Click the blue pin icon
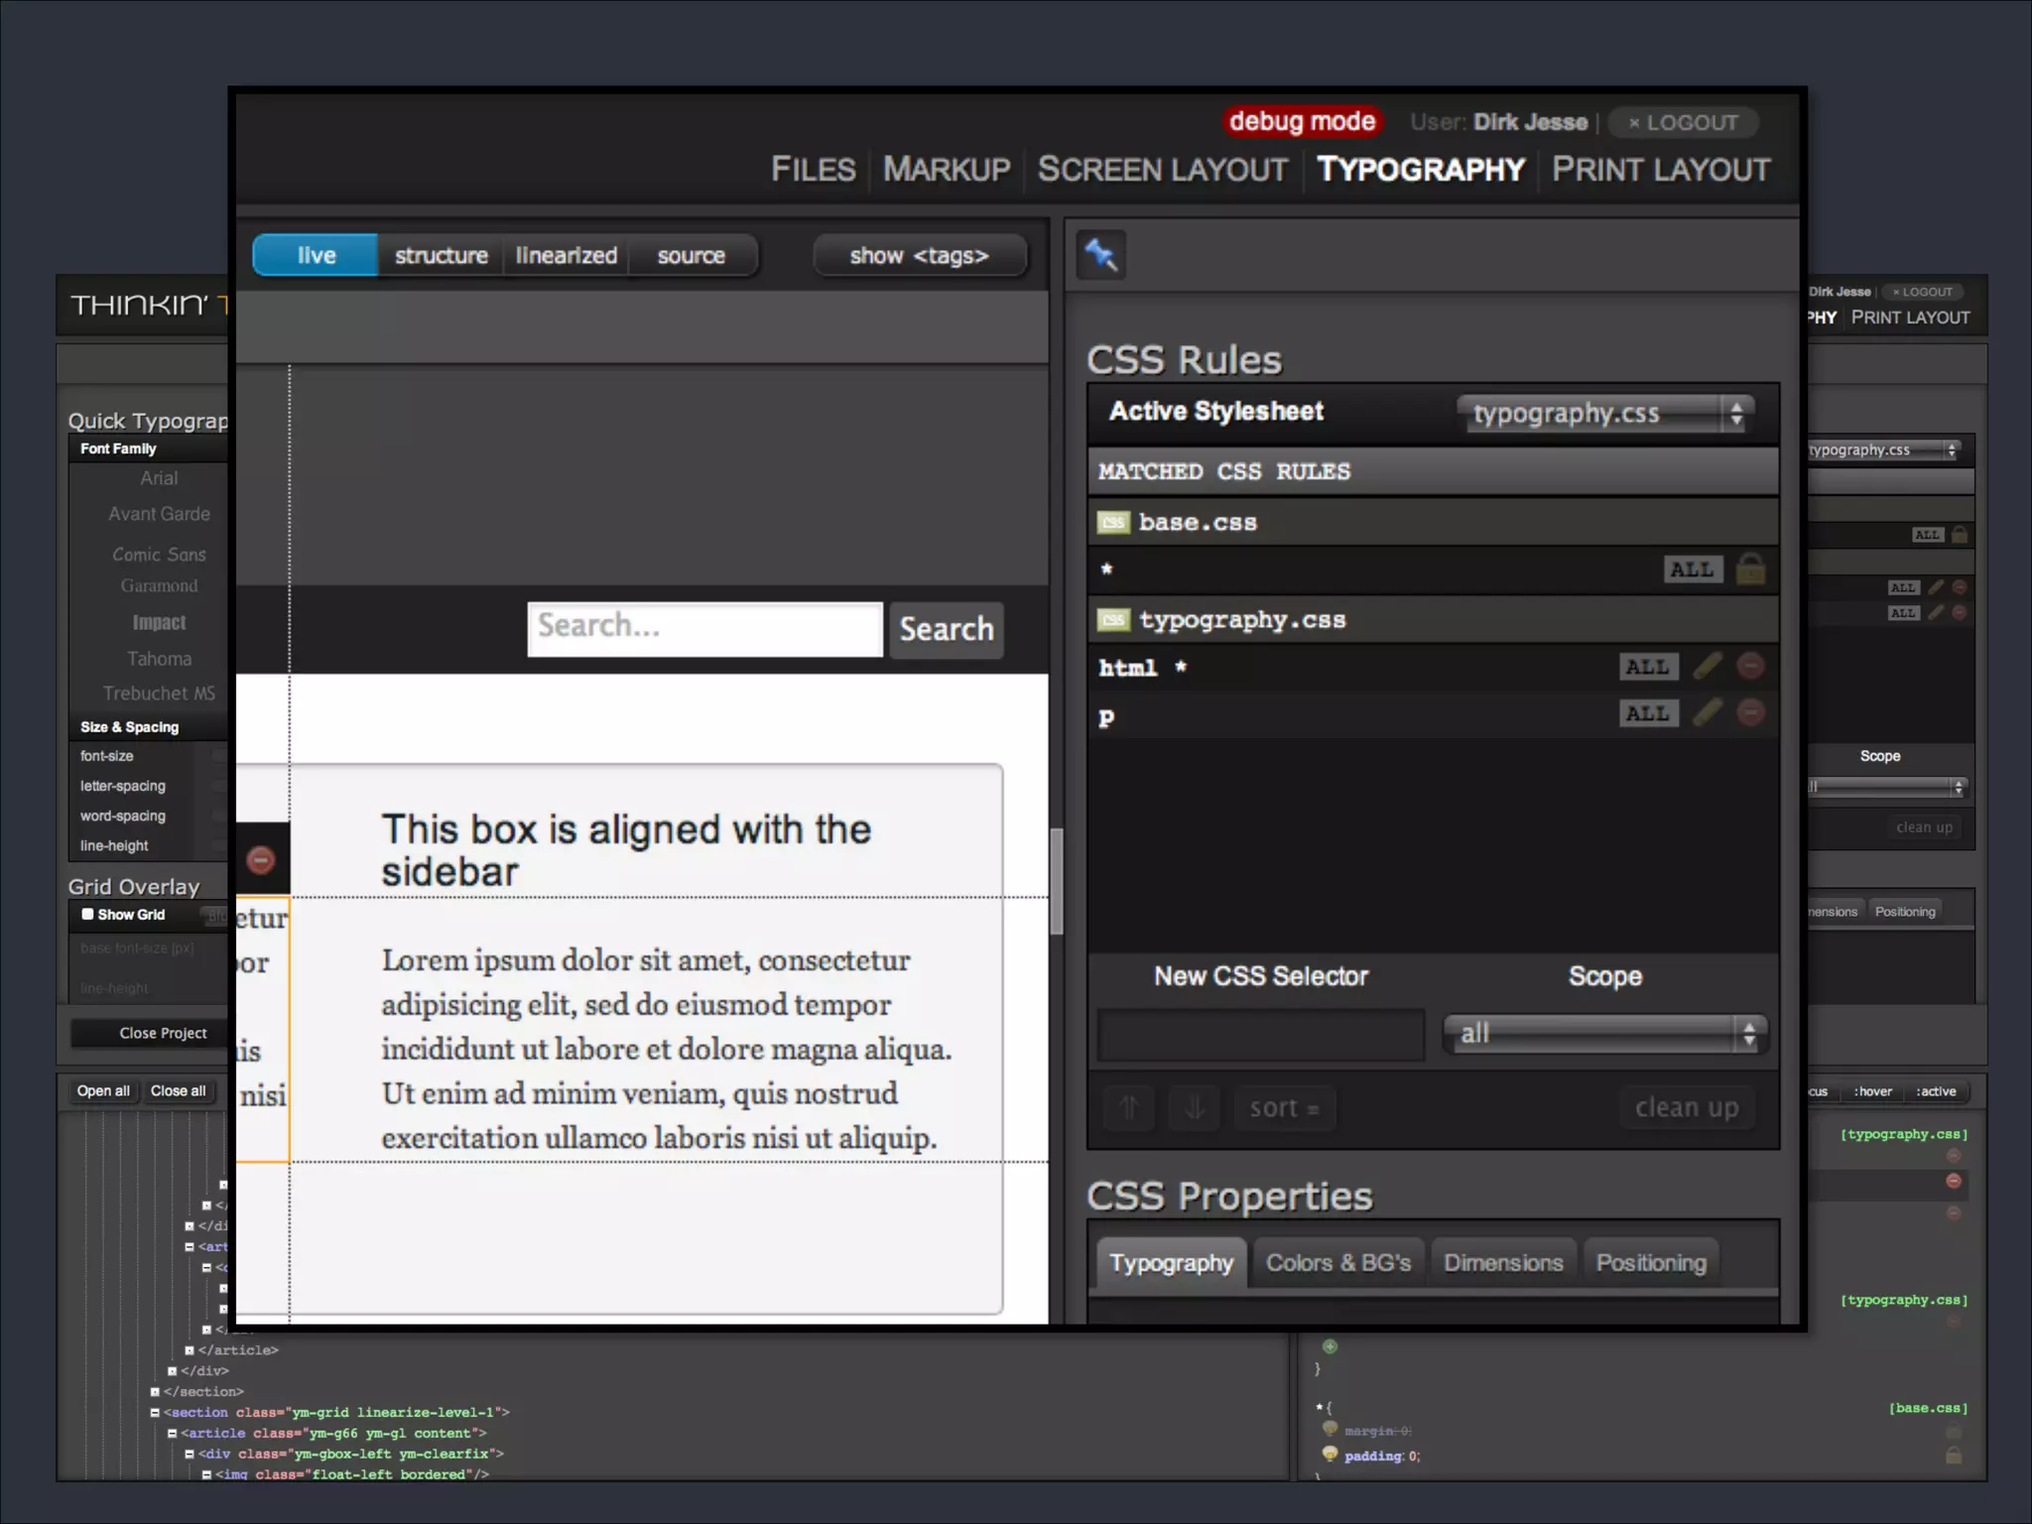 (x=1101, y=255)
